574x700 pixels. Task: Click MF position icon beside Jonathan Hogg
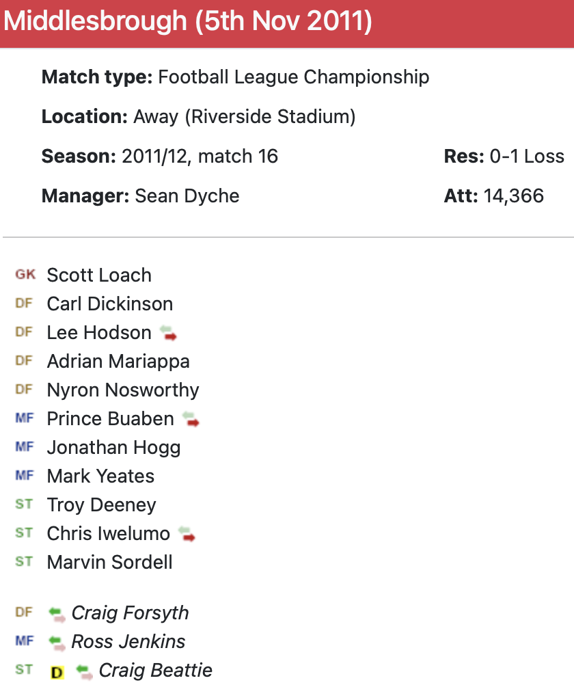point(24,447)
